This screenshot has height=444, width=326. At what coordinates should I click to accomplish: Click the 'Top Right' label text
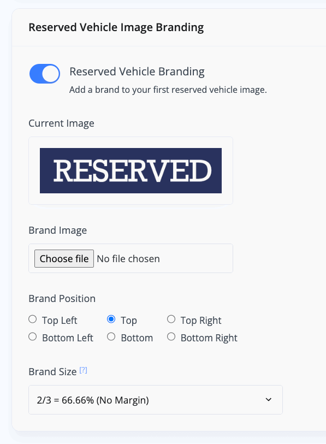coord(201,321)
